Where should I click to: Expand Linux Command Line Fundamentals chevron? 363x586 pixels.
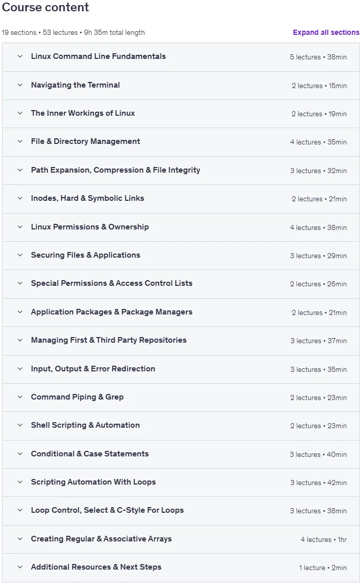20,56
